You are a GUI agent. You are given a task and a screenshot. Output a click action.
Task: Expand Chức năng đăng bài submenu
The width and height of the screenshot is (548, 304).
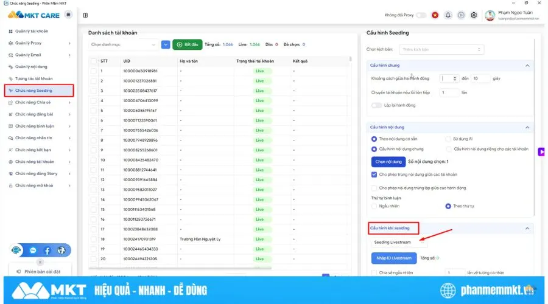point(69,114)
